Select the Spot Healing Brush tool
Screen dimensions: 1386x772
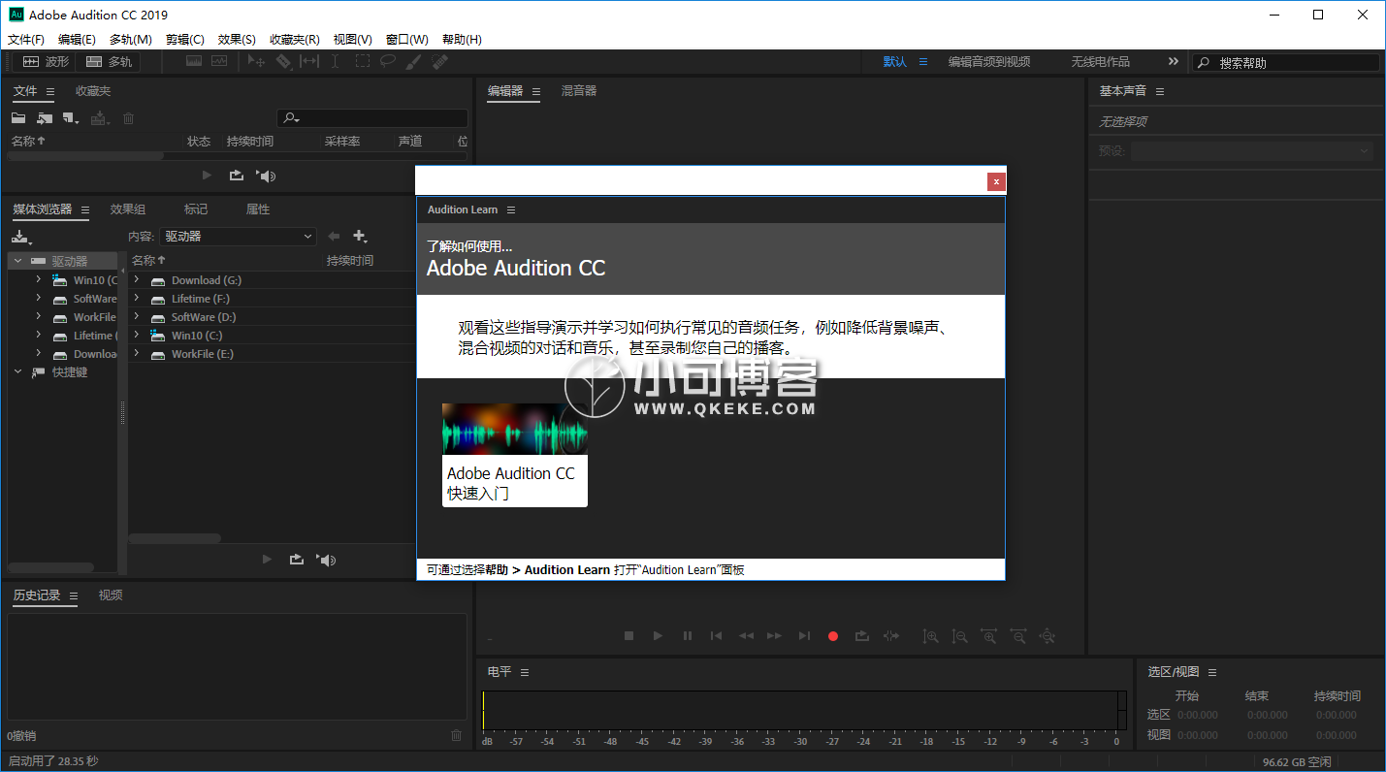pyautogui.click(x=439, y=61)
